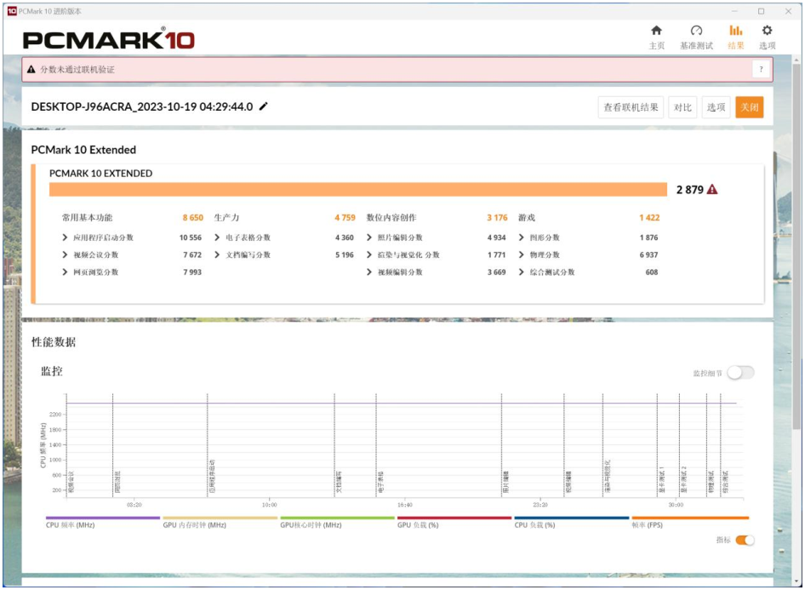This screenshot has width=805, height=590.
Task: Click the pencil icon to rename result
Action: [264, 106]
